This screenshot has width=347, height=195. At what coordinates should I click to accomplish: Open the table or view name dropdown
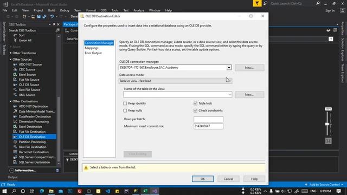click(x=230, y=95)
